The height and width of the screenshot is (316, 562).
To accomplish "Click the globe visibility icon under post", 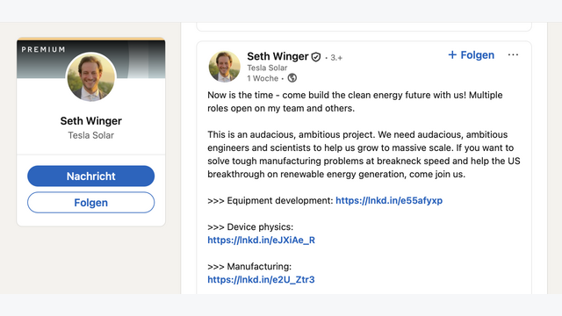I will (x=292, y=78).
